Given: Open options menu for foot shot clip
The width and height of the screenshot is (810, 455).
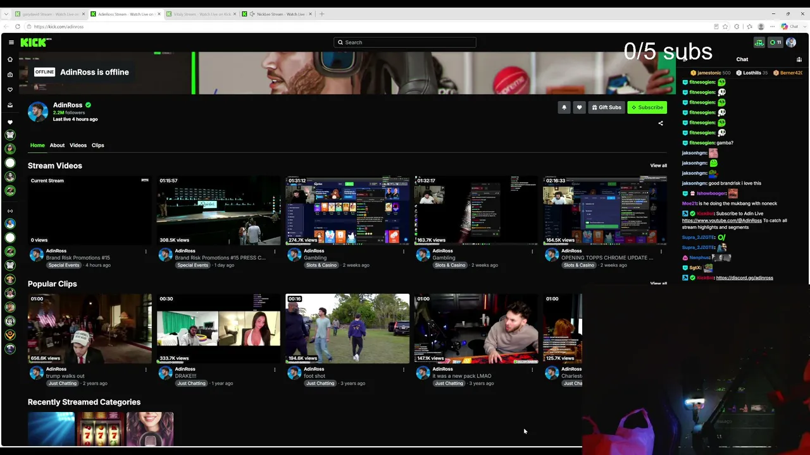Looking at the screenshot, I should (404, 370).
